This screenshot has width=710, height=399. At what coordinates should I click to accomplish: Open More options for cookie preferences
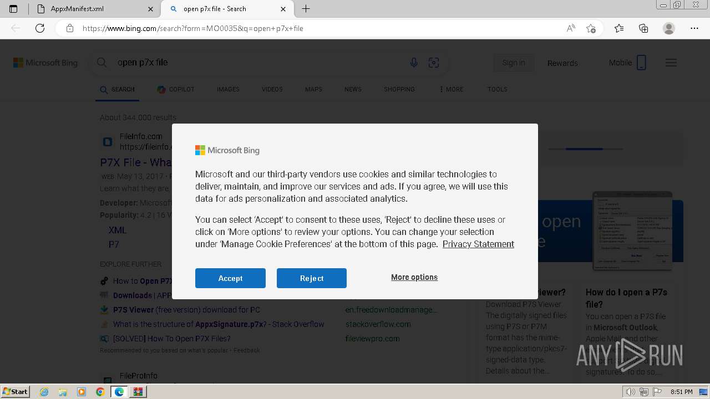point(414,277)
